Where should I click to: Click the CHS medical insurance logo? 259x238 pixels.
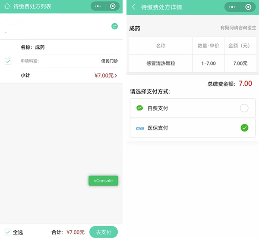[x=139, y=128]
